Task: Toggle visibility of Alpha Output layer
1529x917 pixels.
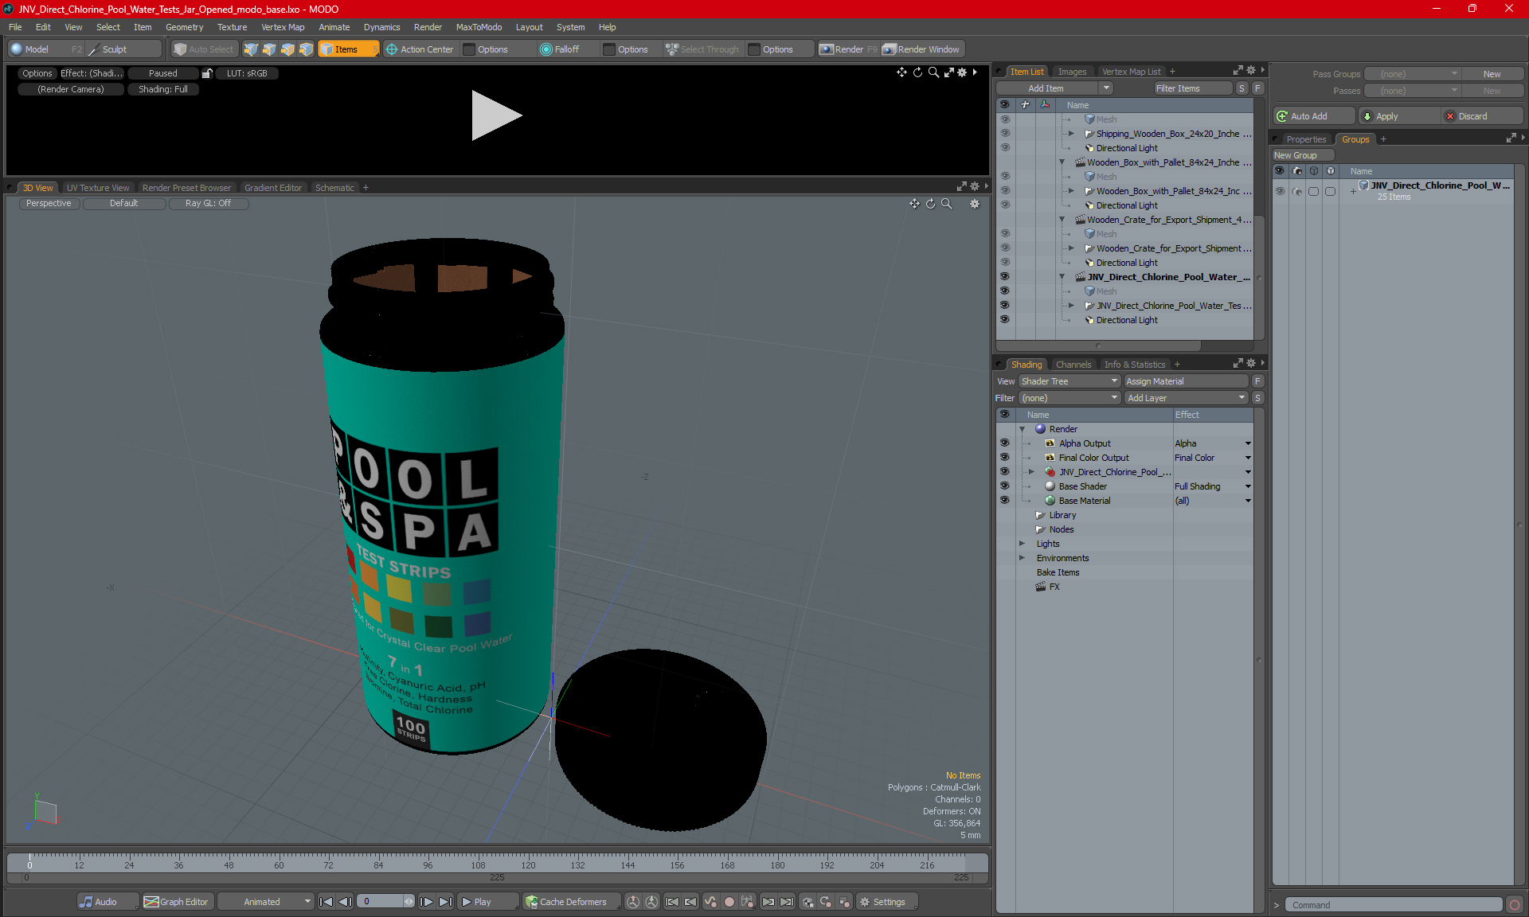Action: pos(1004,443)
